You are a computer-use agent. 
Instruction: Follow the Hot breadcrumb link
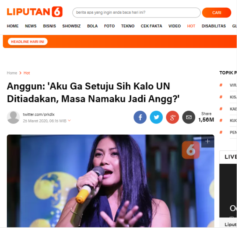(27, 73)
